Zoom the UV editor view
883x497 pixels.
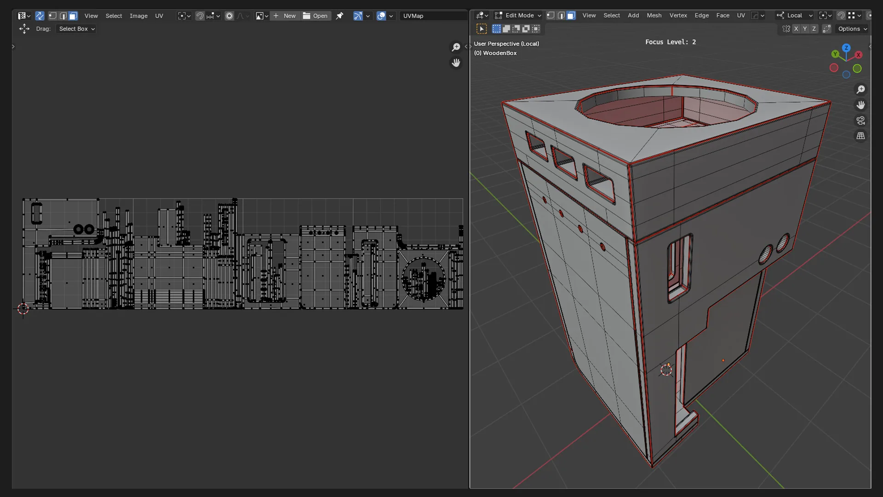pos(456,47)
